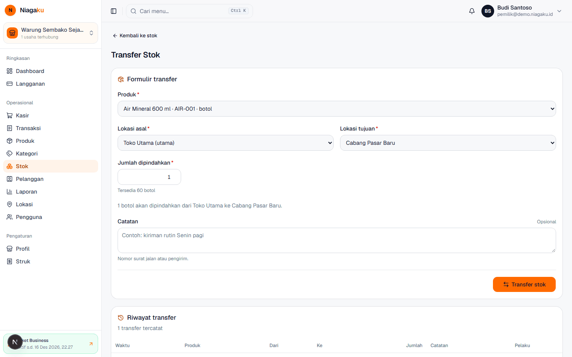Navigate to Pelanggan menu item
The image size is (572, 357).
tap(50, 179)
